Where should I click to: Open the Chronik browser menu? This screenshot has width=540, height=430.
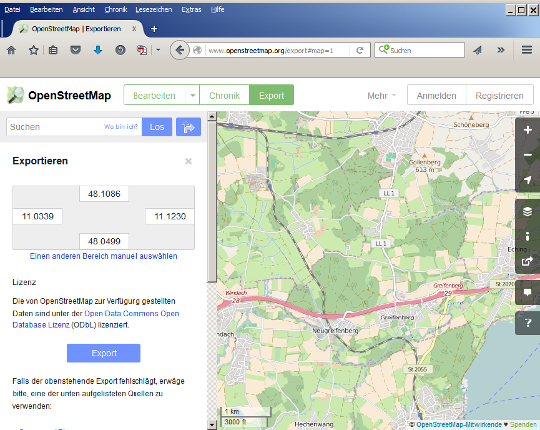point(115,9)
